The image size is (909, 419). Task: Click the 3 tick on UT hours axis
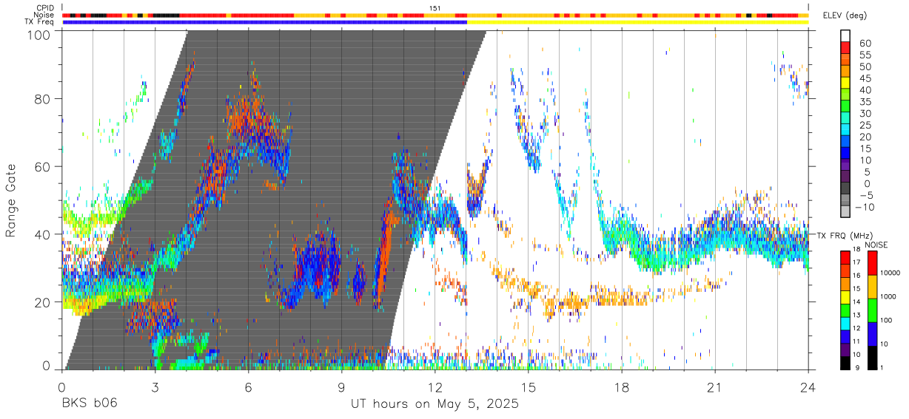pyautogui.click(x=155, y=386)
